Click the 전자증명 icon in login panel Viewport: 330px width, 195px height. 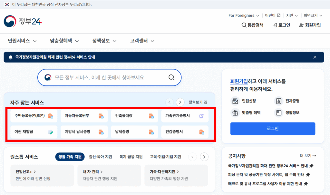278,101
